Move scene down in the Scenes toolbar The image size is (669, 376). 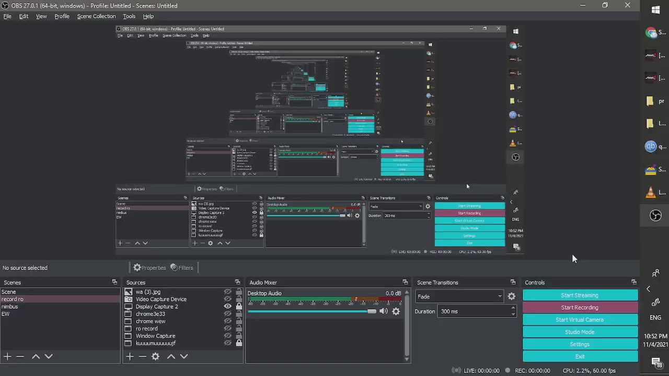pyautogui.click(x=49, y=356)
